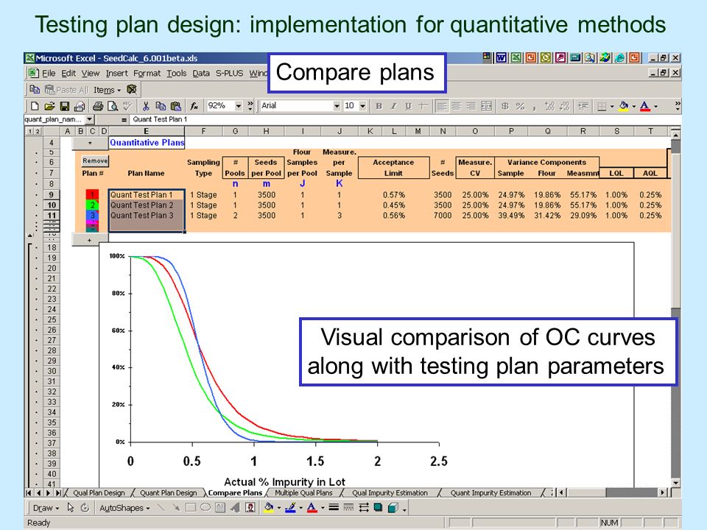This screenshot has width=707, height=530.
Task: Click the first-sheet tab navigation arrow
Action: [29, 493]
